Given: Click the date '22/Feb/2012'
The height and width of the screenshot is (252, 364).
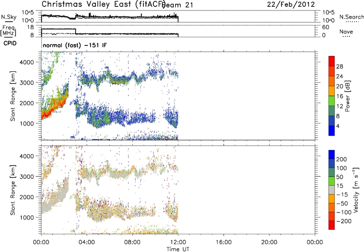Looking at the screenshot, I should click(291, 5).
